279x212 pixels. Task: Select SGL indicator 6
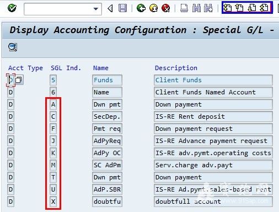click(x=53, y=92)
